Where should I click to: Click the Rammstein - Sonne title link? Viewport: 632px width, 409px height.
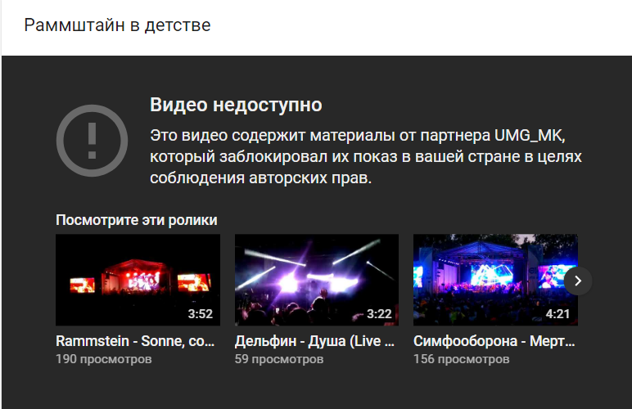[x=135, y=341]
